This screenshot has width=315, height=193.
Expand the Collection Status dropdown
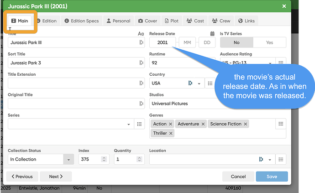pyautogui.click(x=69, y=159)
